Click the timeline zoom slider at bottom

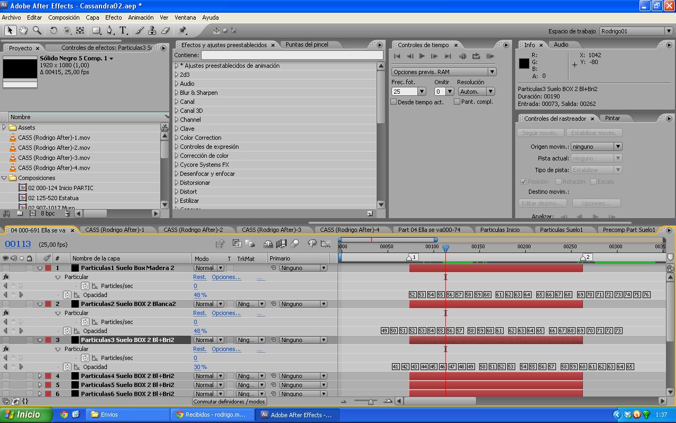point(370,401)
